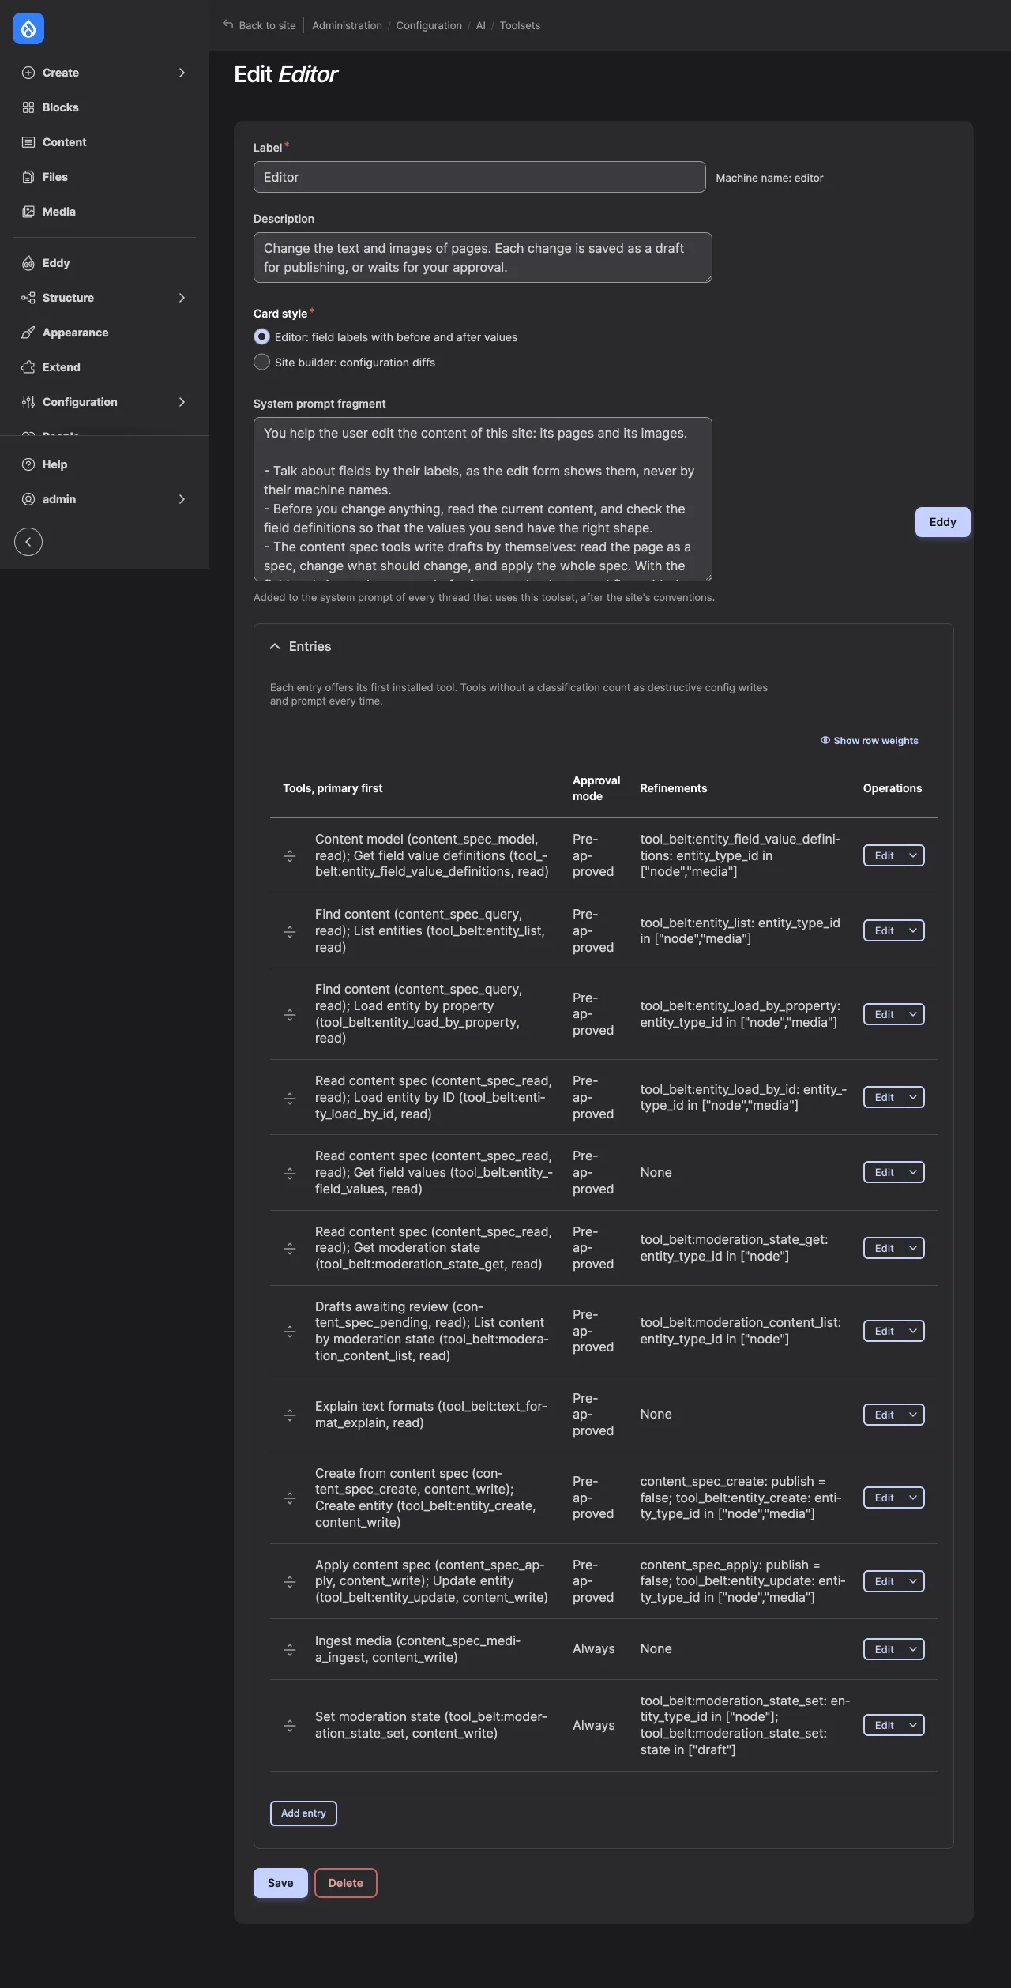1011x1988 pixels.
Task: Expand the admin account submenu chevron
Action: 182,499
